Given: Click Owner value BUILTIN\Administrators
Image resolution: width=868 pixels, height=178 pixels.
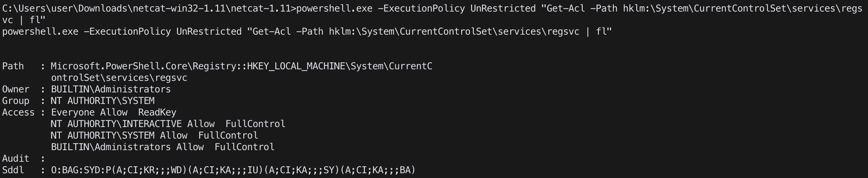Looking at the screenshot, I should [111, 89].
